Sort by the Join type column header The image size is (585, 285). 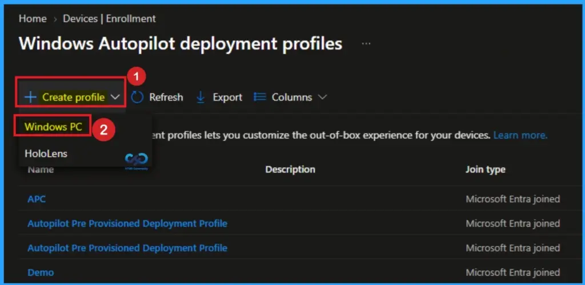pyautogui.click(x=486, y=170)
